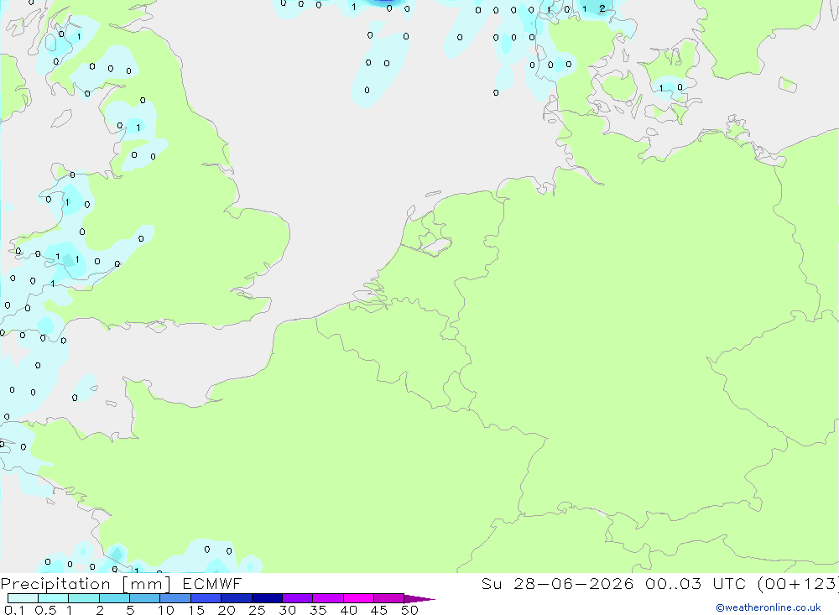
Task: Click the legend value '45'
Action: 379,610
